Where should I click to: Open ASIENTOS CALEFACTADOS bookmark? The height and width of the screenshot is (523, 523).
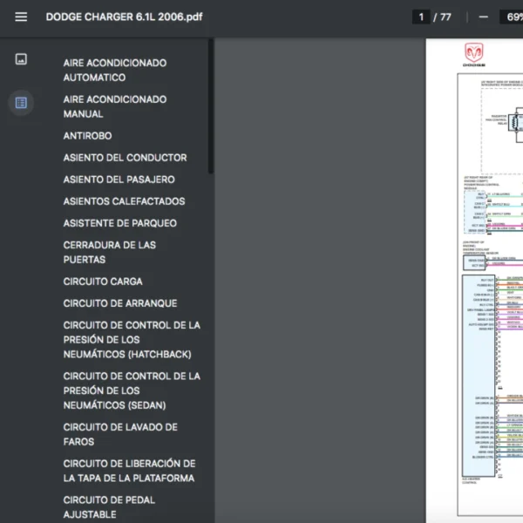tap(124, 201)
